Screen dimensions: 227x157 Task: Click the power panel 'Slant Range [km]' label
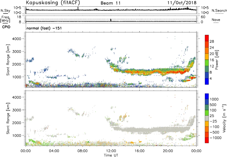click(x=8, y=60)
